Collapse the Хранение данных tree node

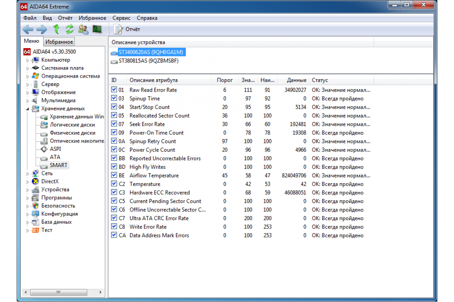click(27, 109)
